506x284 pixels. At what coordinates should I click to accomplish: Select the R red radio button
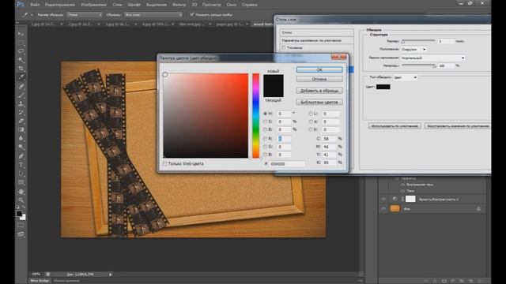coord(266,139)
